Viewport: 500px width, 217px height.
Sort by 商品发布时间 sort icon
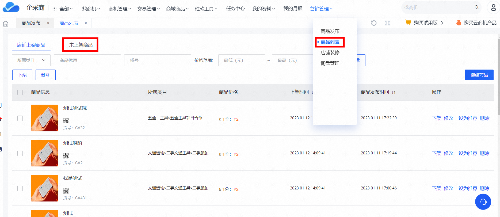[x=394, y=92]
